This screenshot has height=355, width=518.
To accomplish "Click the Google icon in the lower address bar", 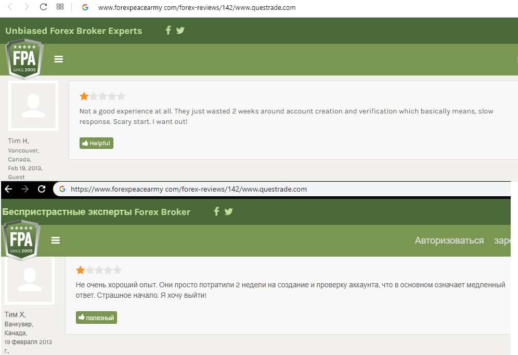I will [x=62, y=189].
